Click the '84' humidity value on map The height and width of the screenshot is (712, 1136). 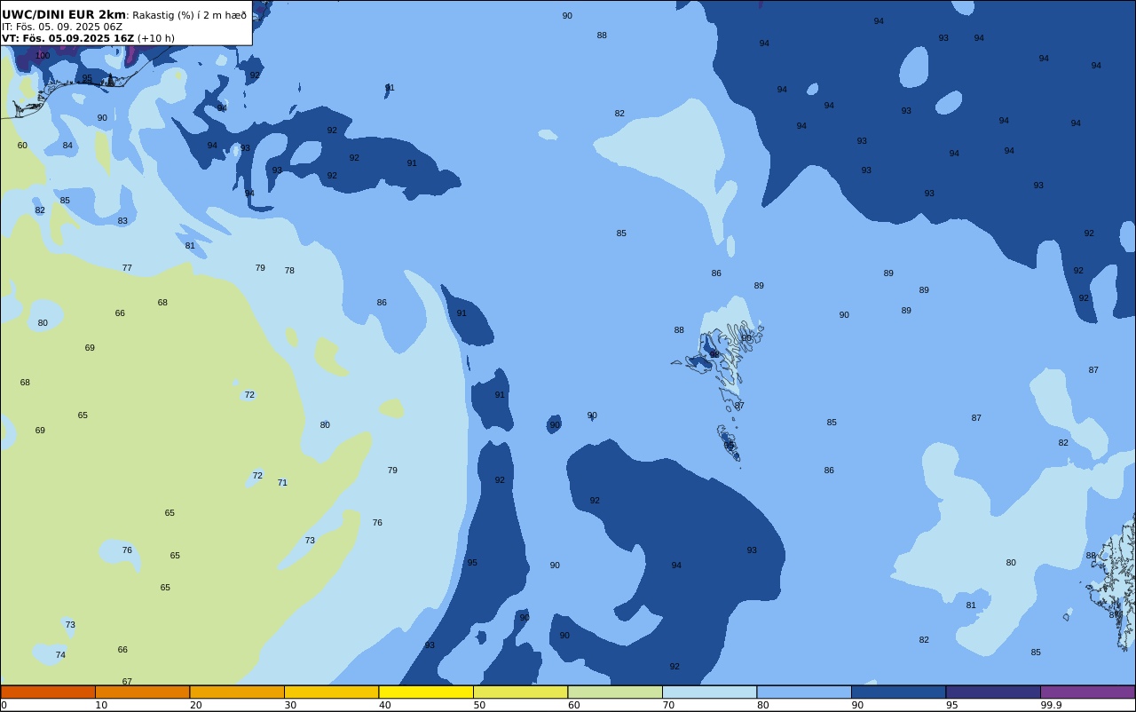(67, 146)
